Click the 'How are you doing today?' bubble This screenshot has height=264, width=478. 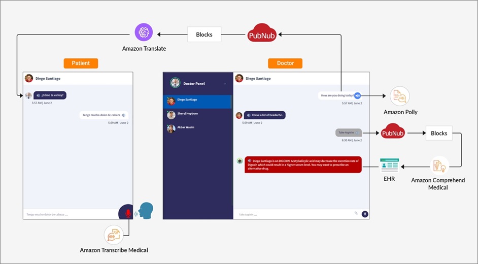coord(339,96)
